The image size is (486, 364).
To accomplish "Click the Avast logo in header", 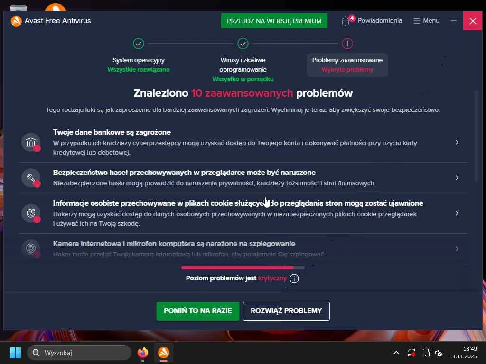I will point(16,21).
